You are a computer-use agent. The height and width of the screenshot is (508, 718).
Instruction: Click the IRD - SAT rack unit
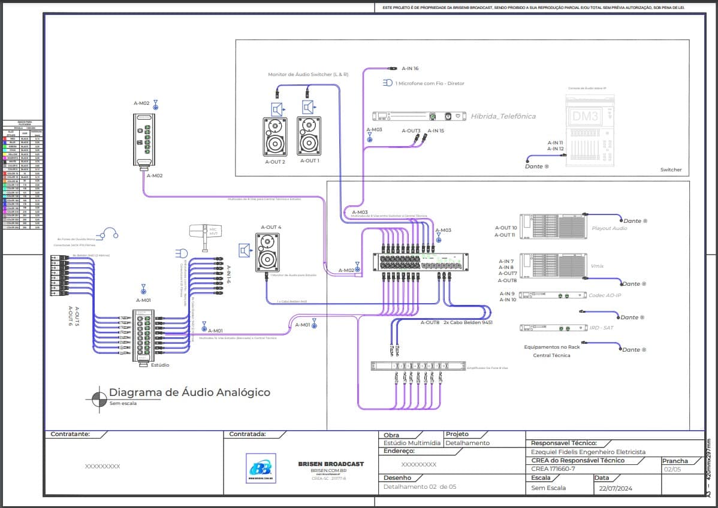(x=553, y=328)
